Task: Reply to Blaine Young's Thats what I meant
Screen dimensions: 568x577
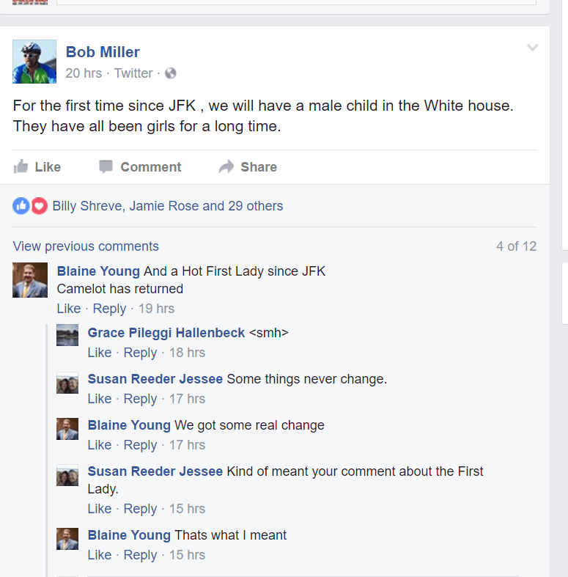Action: pos(140,555)
